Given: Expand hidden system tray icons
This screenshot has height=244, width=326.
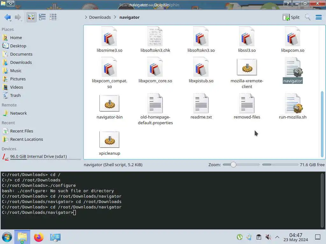Looking at the screenshot, I should pyautogui.click(x=277, y=237).
